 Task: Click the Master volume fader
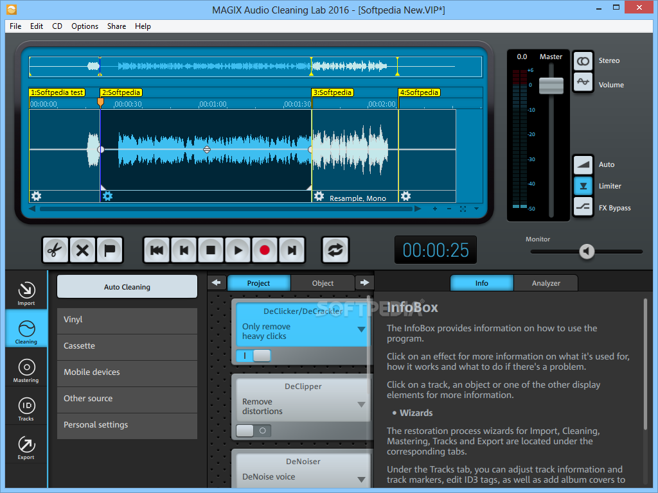click(x=551, y=85)
